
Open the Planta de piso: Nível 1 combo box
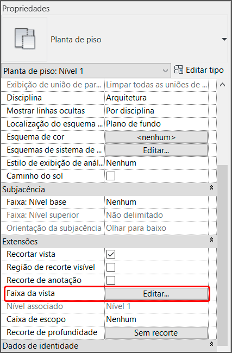[x=86, y=71]
